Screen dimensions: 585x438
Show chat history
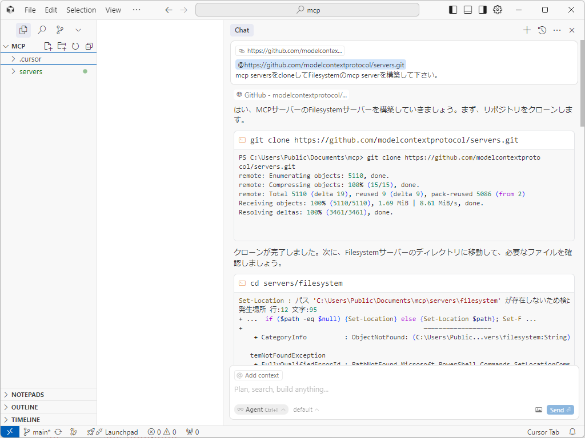coord(542,30)
